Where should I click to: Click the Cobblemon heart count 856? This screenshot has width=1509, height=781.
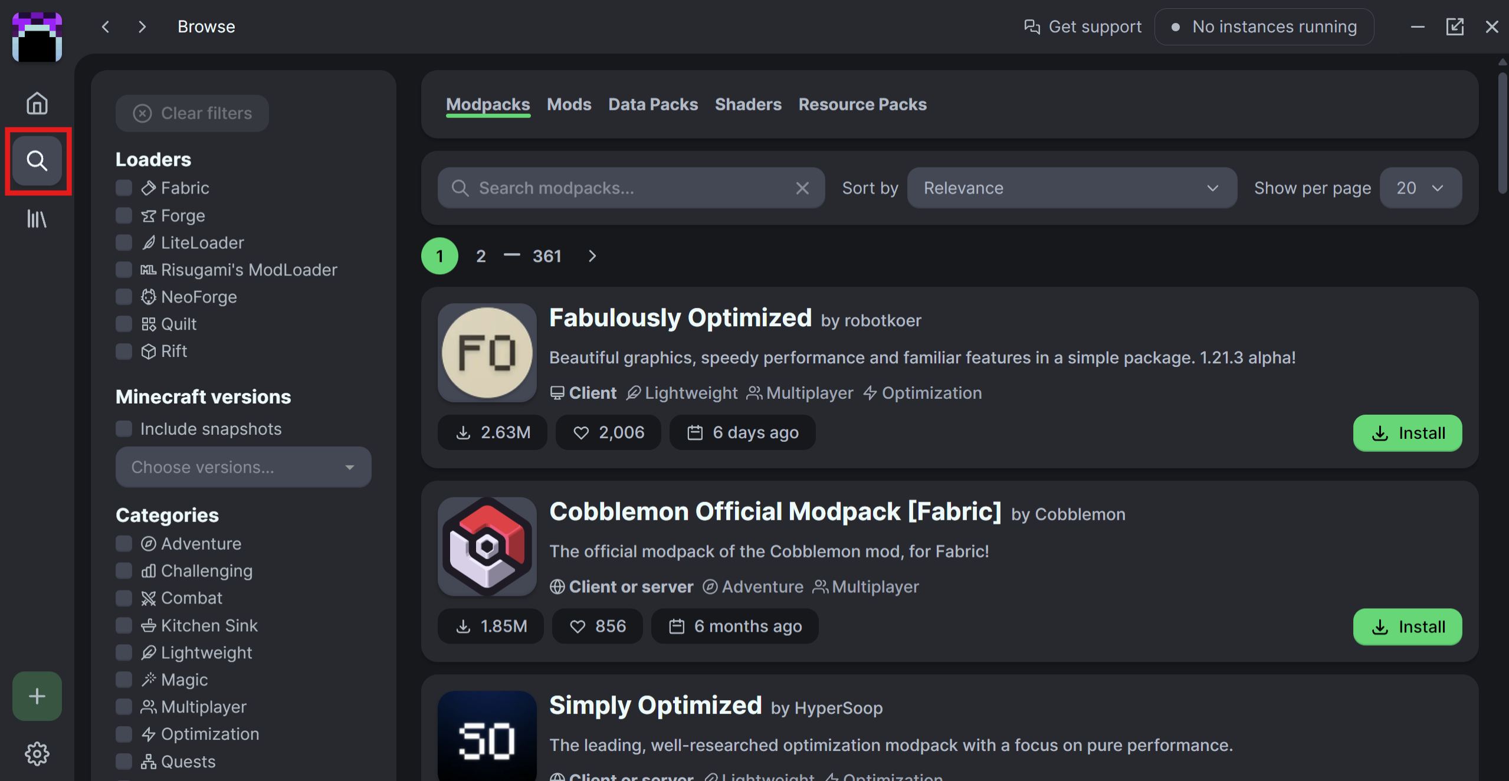pyautogui.click(x=597, y=626)
